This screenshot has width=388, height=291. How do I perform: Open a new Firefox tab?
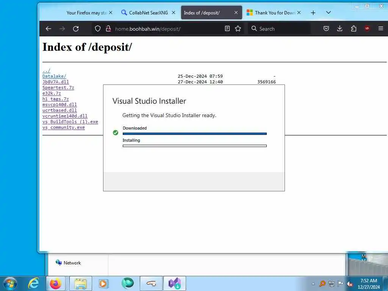[x=313, y=13]
